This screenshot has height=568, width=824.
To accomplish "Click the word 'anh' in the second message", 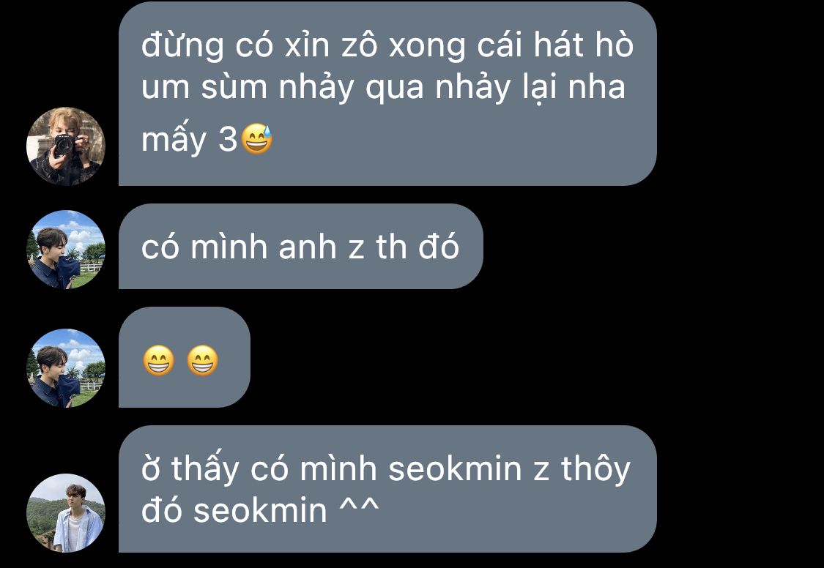I will (x=308, y=247).
